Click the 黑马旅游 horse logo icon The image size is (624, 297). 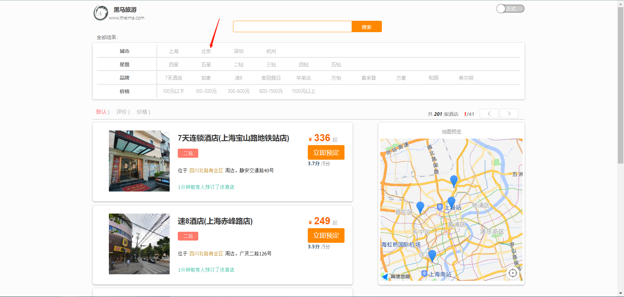point(101,13)
